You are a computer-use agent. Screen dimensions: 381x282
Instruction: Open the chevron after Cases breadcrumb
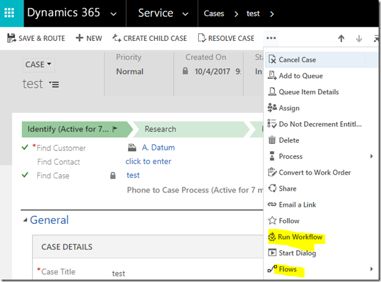click(236, 14)
